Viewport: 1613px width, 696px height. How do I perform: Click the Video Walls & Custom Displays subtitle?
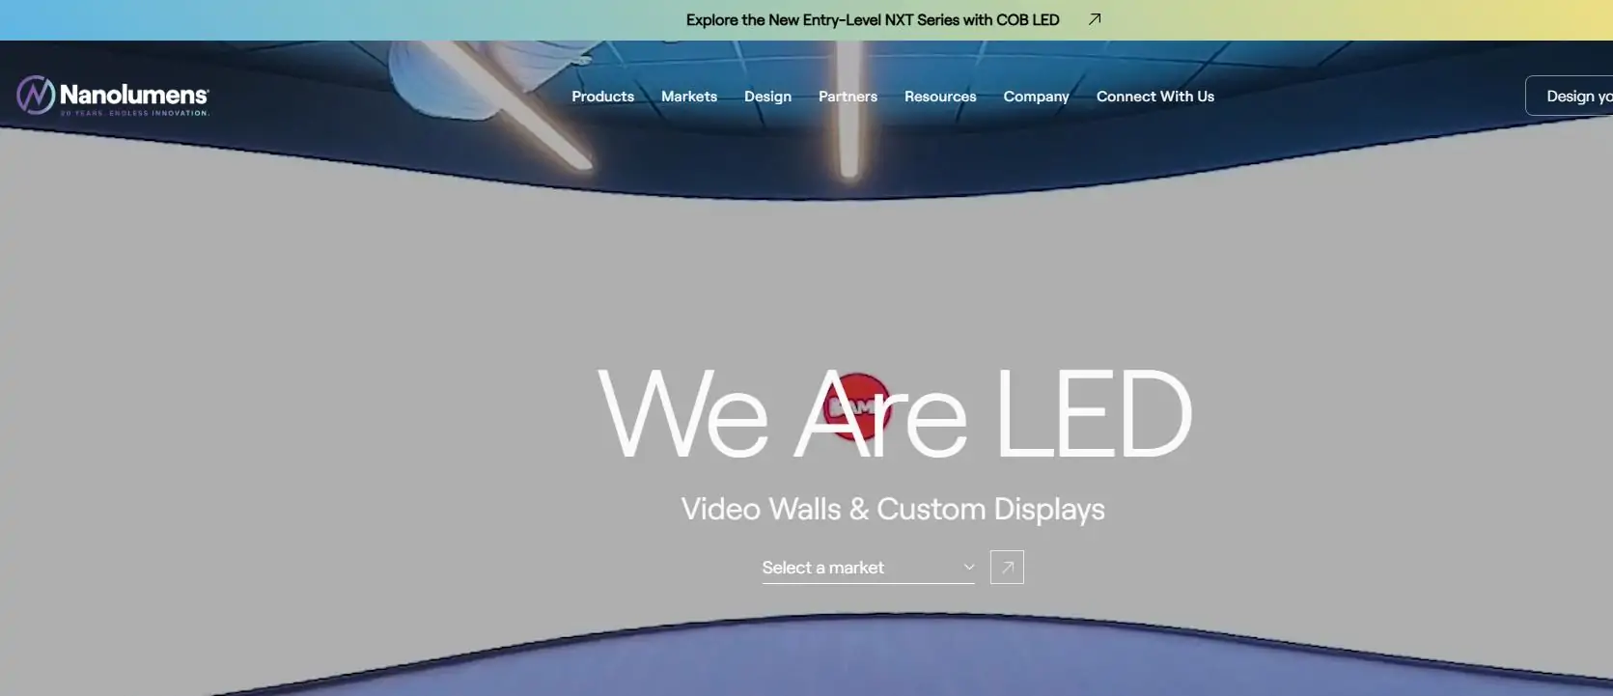tap(893, 509)
